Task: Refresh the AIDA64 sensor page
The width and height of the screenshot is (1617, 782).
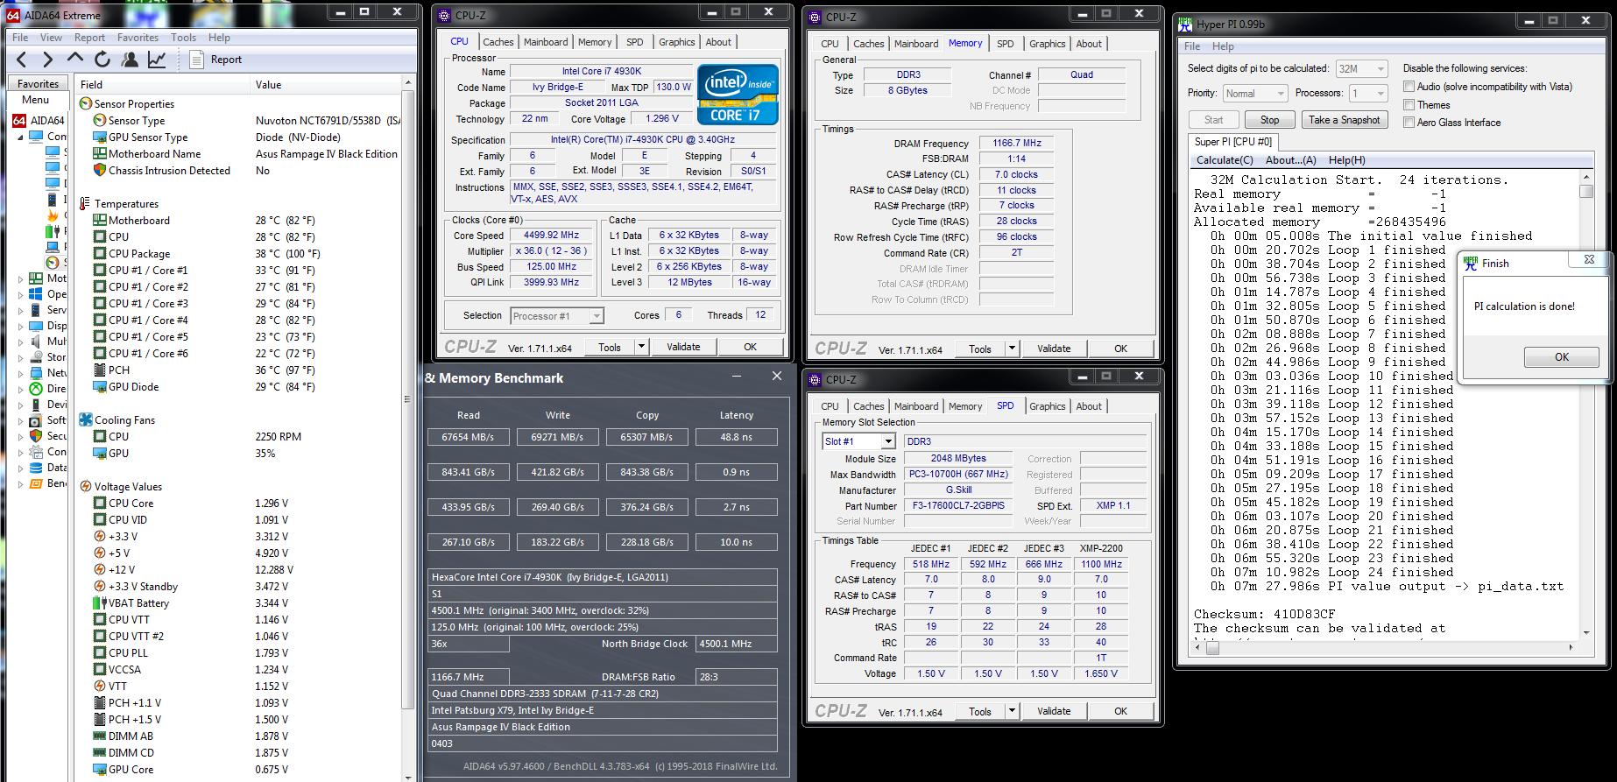Action: point(102,60)
